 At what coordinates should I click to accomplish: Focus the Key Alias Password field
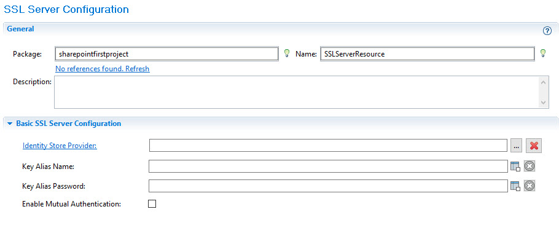click(329, 186)
